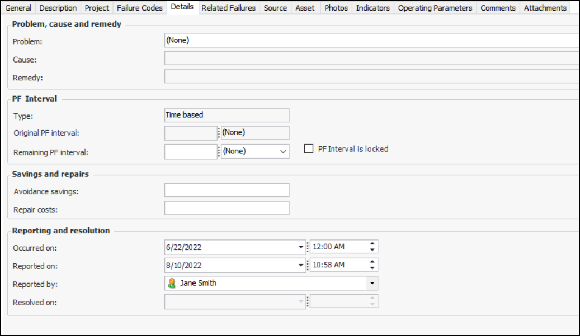Click the Jane Smith user icon
The width and height of the screenshot is (580, 336).
point(172,283)
